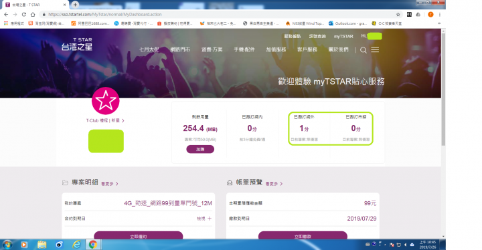The image size is (482, 250).
Task: Click the black extension icon in toolbar
Action: click(409, 15)
